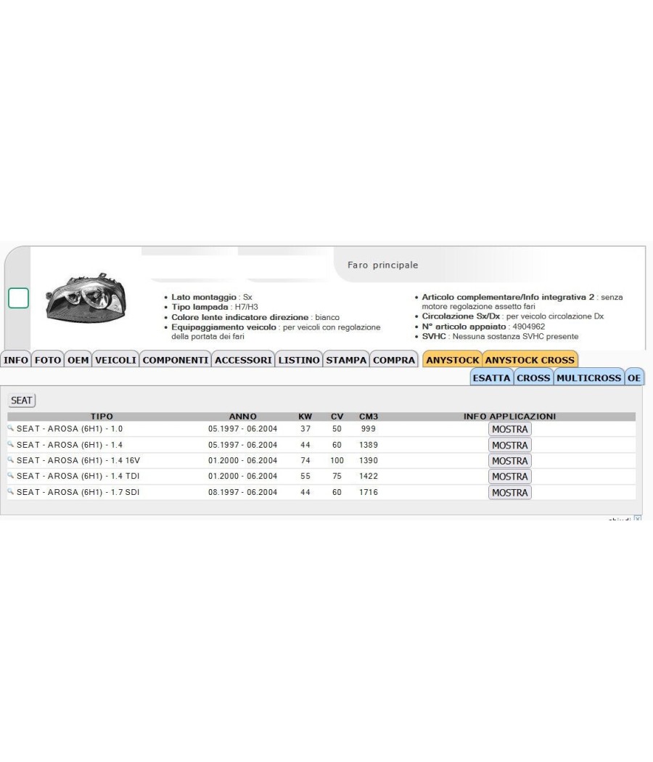Click the KW column header
The image size is (653, 762).
point(305,417)
